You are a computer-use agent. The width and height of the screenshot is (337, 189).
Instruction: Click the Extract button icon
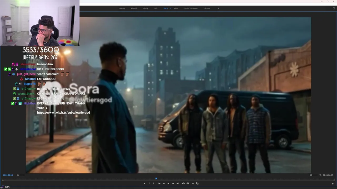tap(188, 183)
